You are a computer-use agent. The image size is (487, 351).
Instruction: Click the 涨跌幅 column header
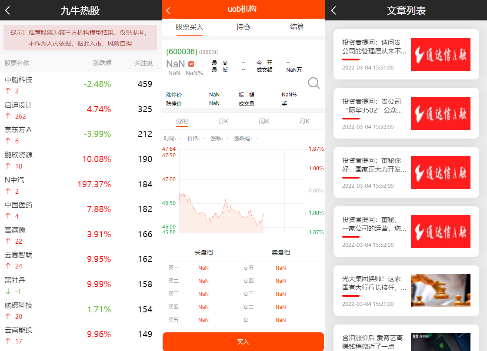coord(102,63)
